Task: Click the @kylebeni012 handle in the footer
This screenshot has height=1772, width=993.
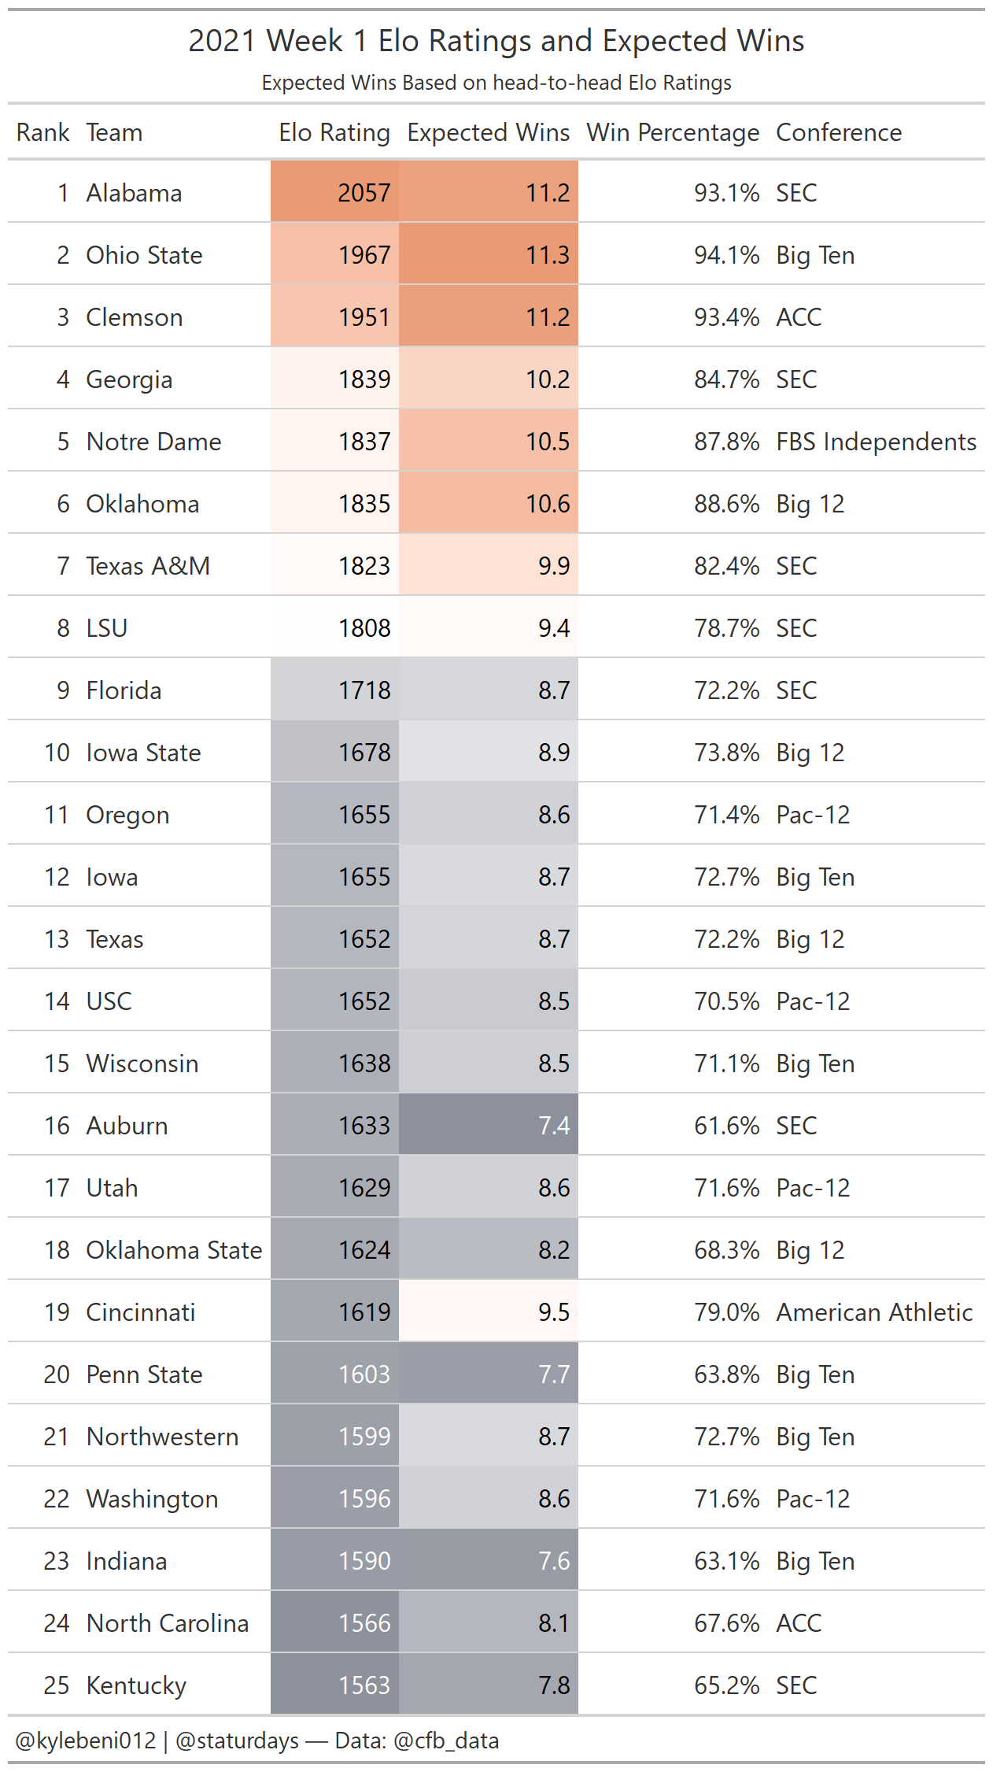Action: click(x=86, y=1741)
